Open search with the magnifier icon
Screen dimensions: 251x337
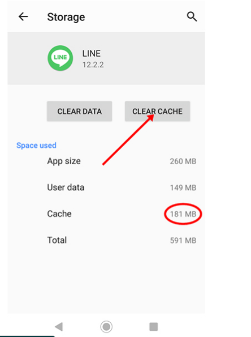click(192, 16)
